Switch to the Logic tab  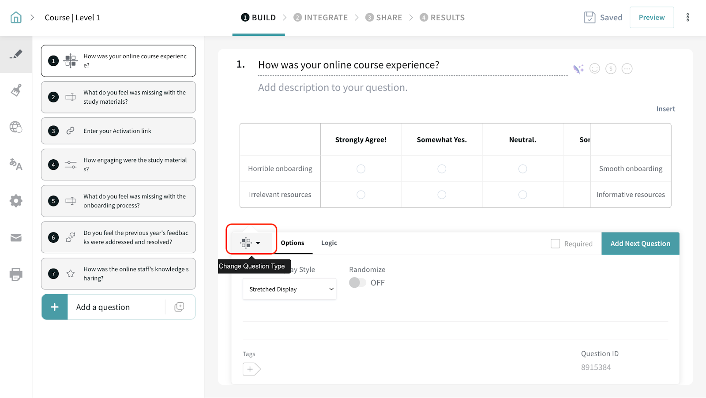329,243
